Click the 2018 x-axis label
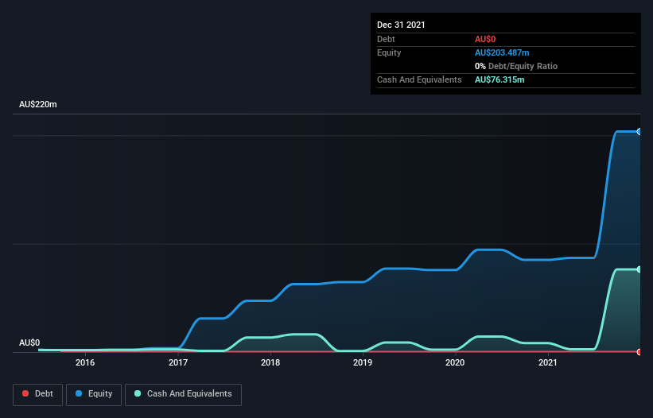The height and width of the screenshot is (418, 653). (x=270, y=362)
